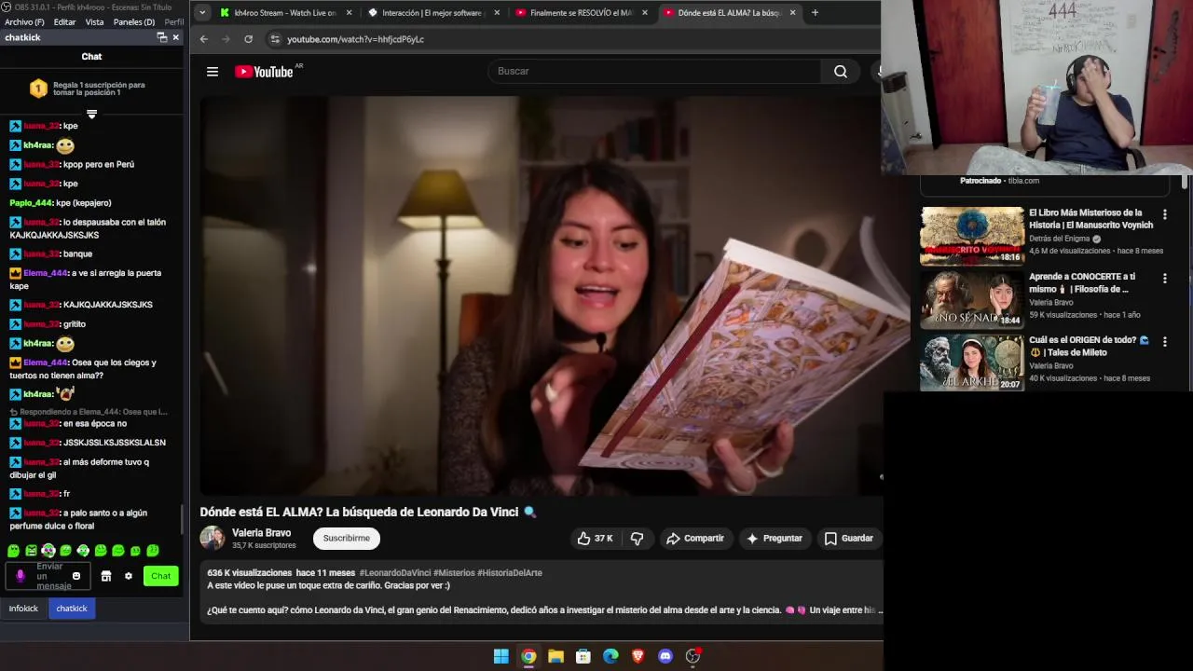Open OBS Archivo (F) menu
This screenshot has width=1193, height=671.
[x=24, y=21]
